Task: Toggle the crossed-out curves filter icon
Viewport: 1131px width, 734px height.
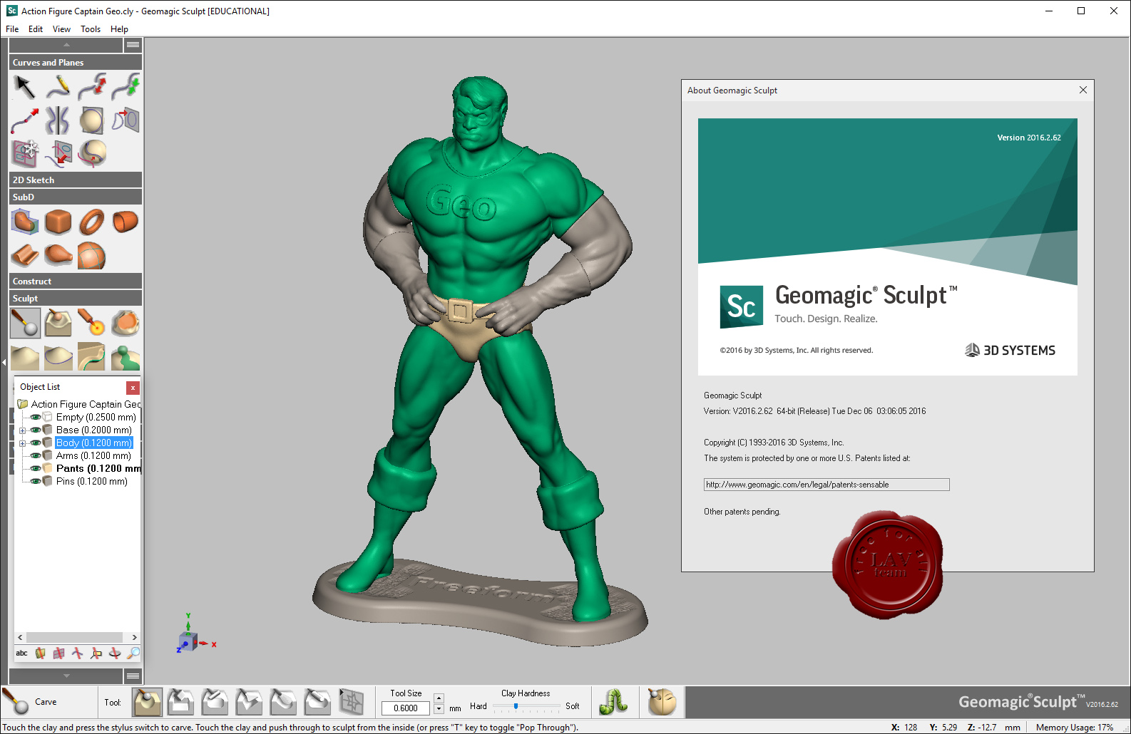Action: coord(78,653)
